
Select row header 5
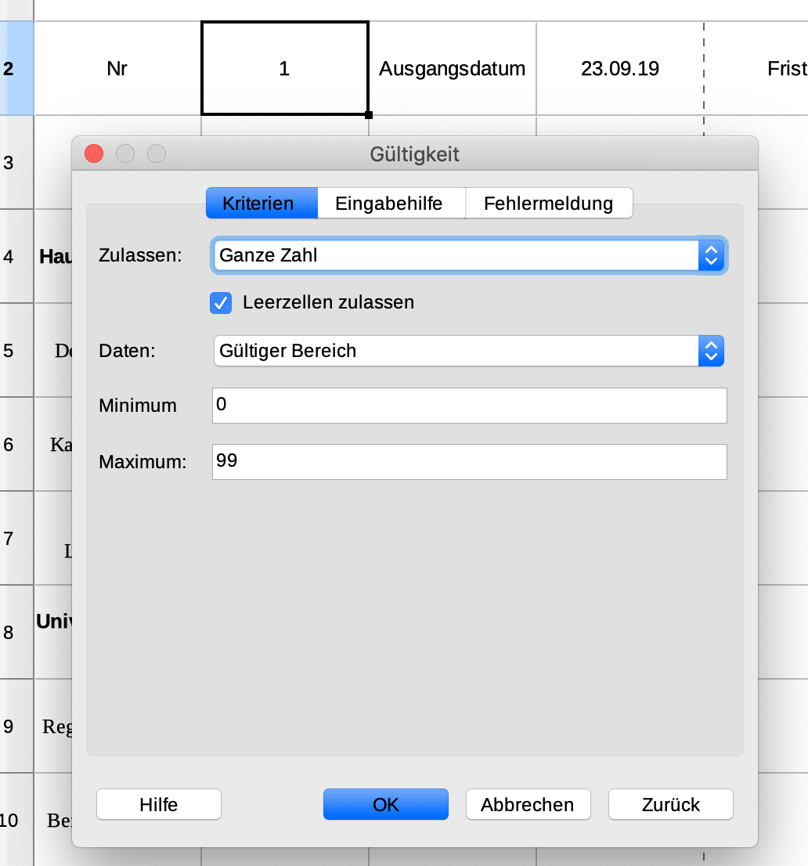16,350
